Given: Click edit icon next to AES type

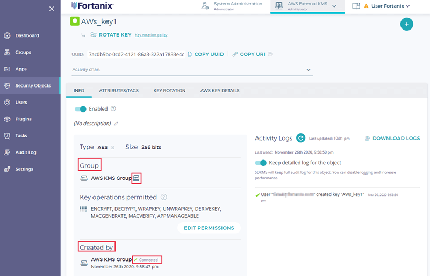Looking at the screenshot, I should click(x=112, y=148).
